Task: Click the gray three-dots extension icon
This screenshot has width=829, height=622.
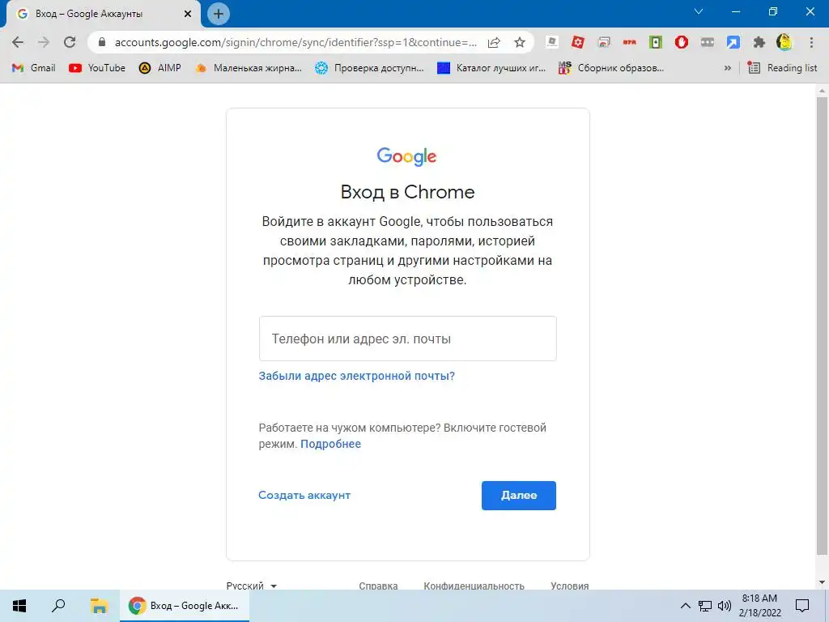Action: pyautogui.click(x=708, y=42)
